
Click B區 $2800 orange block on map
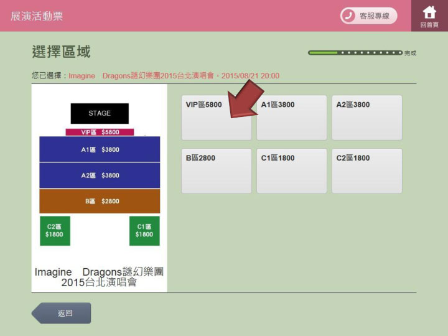[100, 201]
